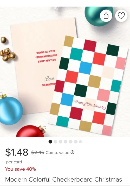
Task: Show the sixth image via dot
Action: 76,142
